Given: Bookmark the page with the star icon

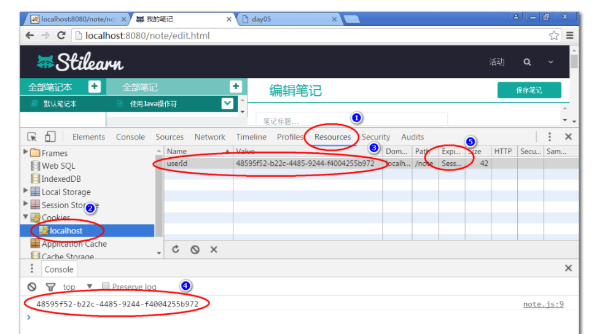Looking at the screenshot, I should pyautogui.click(x=553, y=36).
